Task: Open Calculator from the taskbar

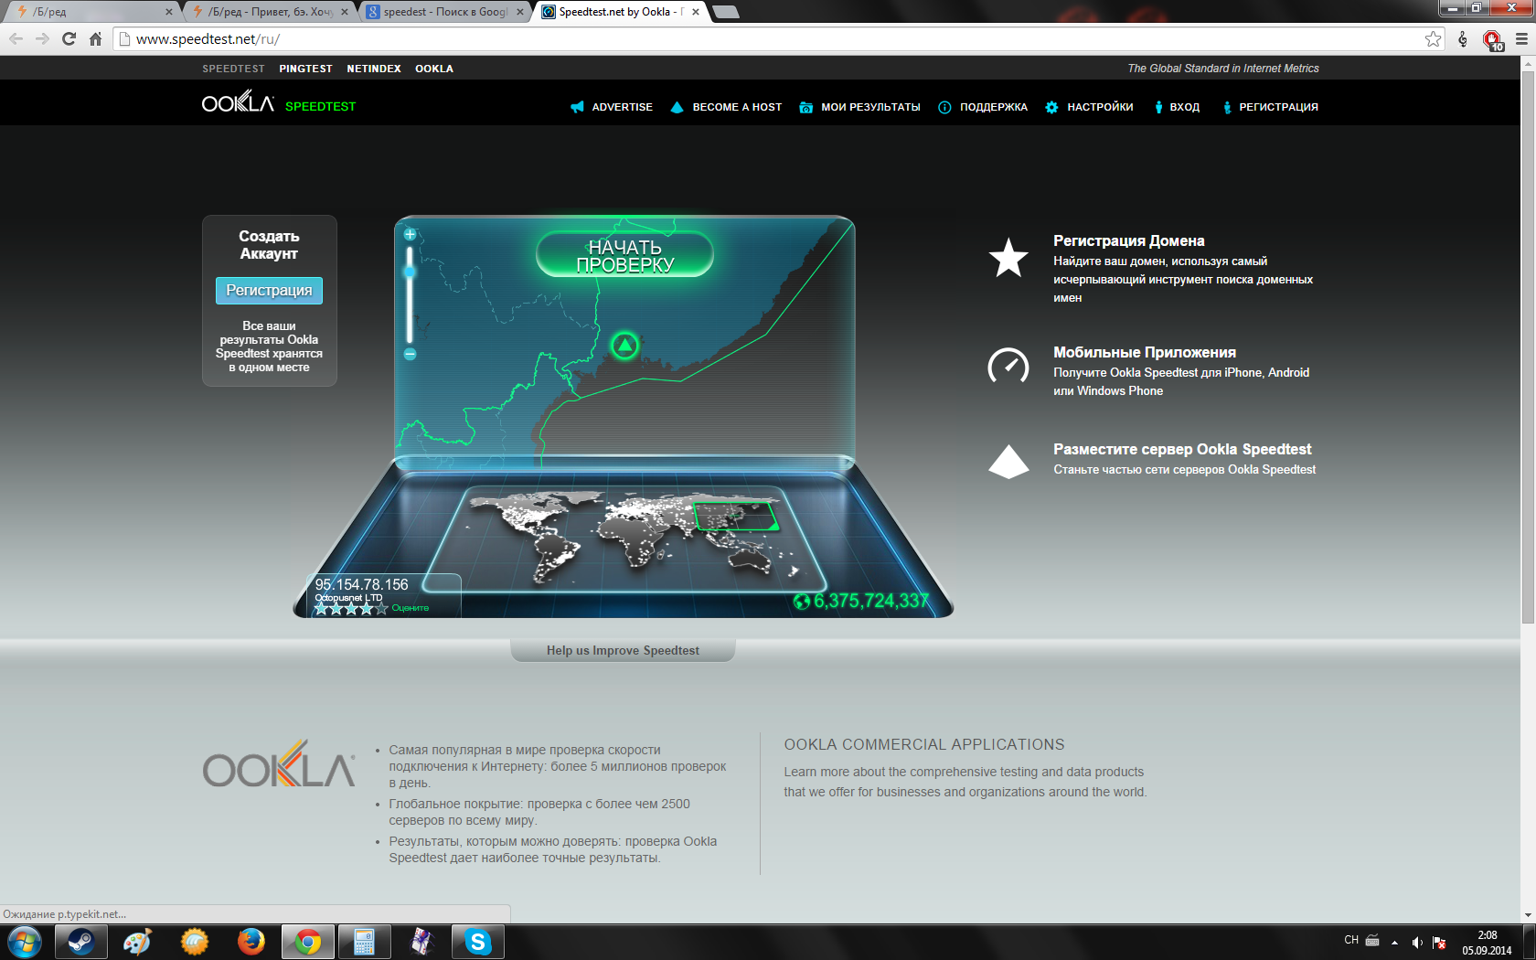Action: click(364, 942)
